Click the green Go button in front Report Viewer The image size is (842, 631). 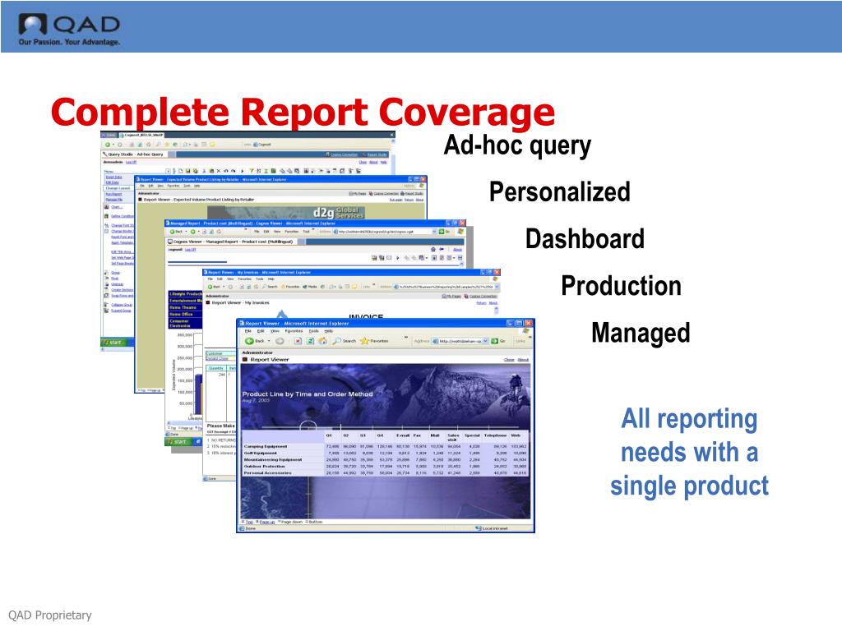(x=499, y=341)
